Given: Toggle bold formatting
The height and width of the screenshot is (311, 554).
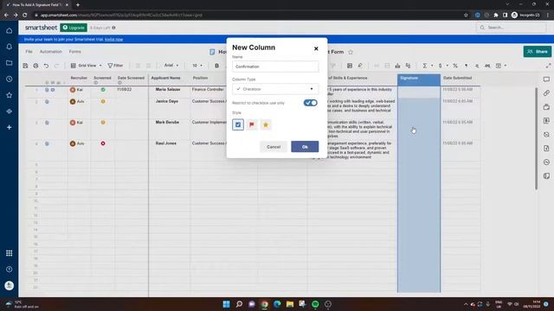Looking at the screenshot, I should 216,66.
